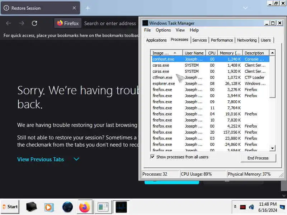
Task: Select the csrss.exe row using 1,920 K
Action: pos(211,71)
